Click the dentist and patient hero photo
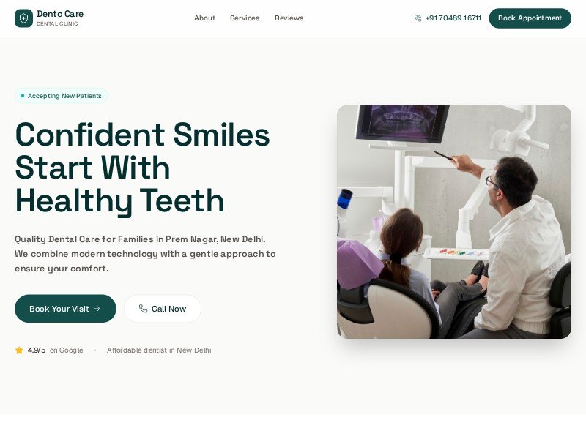 tap(453, 222)
